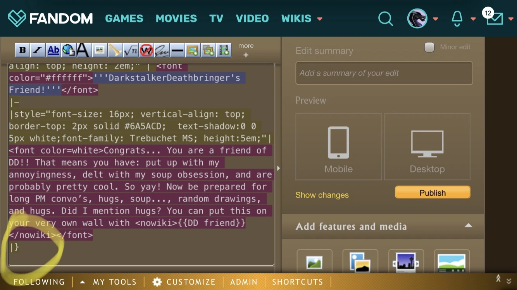Click the Show changes link

(x=322, y=195)
